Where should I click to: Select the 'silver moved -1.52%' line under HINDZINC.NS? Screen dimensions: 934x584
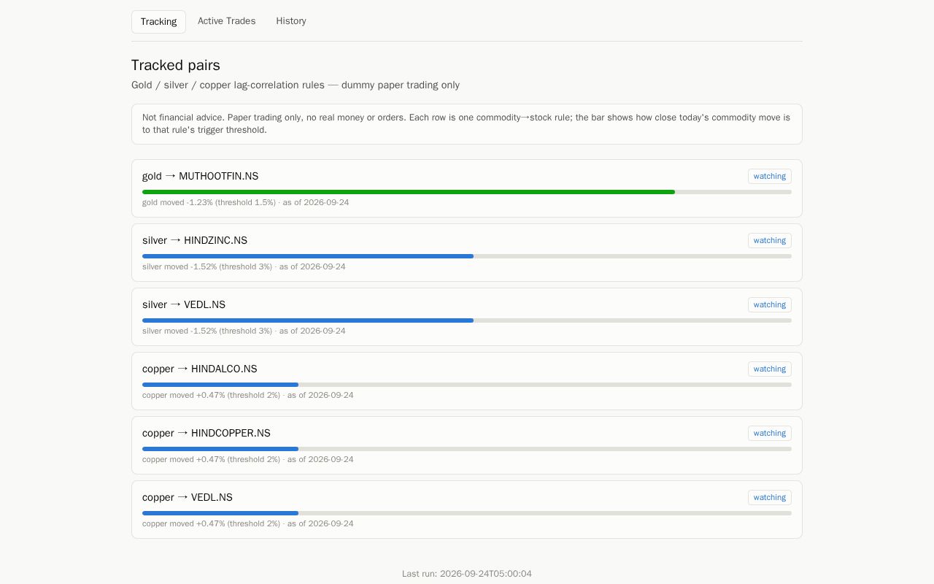pos(244,266)
